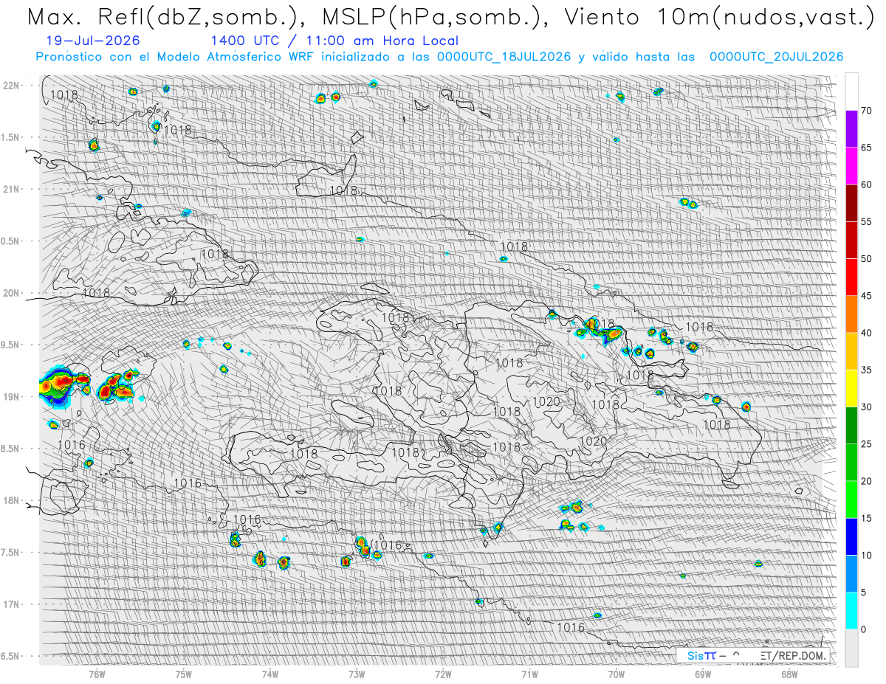Screen dimensions: 886x684
Task: Click the 19N latitude axis label
Action: click(x=13, y=396)
